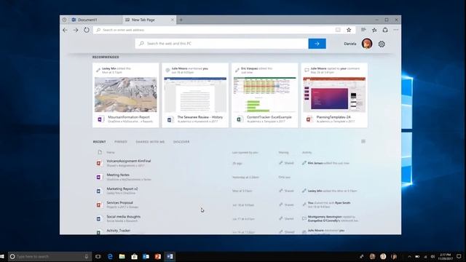The width and height of the screenshot is (466, 262).
Task: Open the PlanningTemplates-2A card thumbnail
Action: click(x=334, y=95)
